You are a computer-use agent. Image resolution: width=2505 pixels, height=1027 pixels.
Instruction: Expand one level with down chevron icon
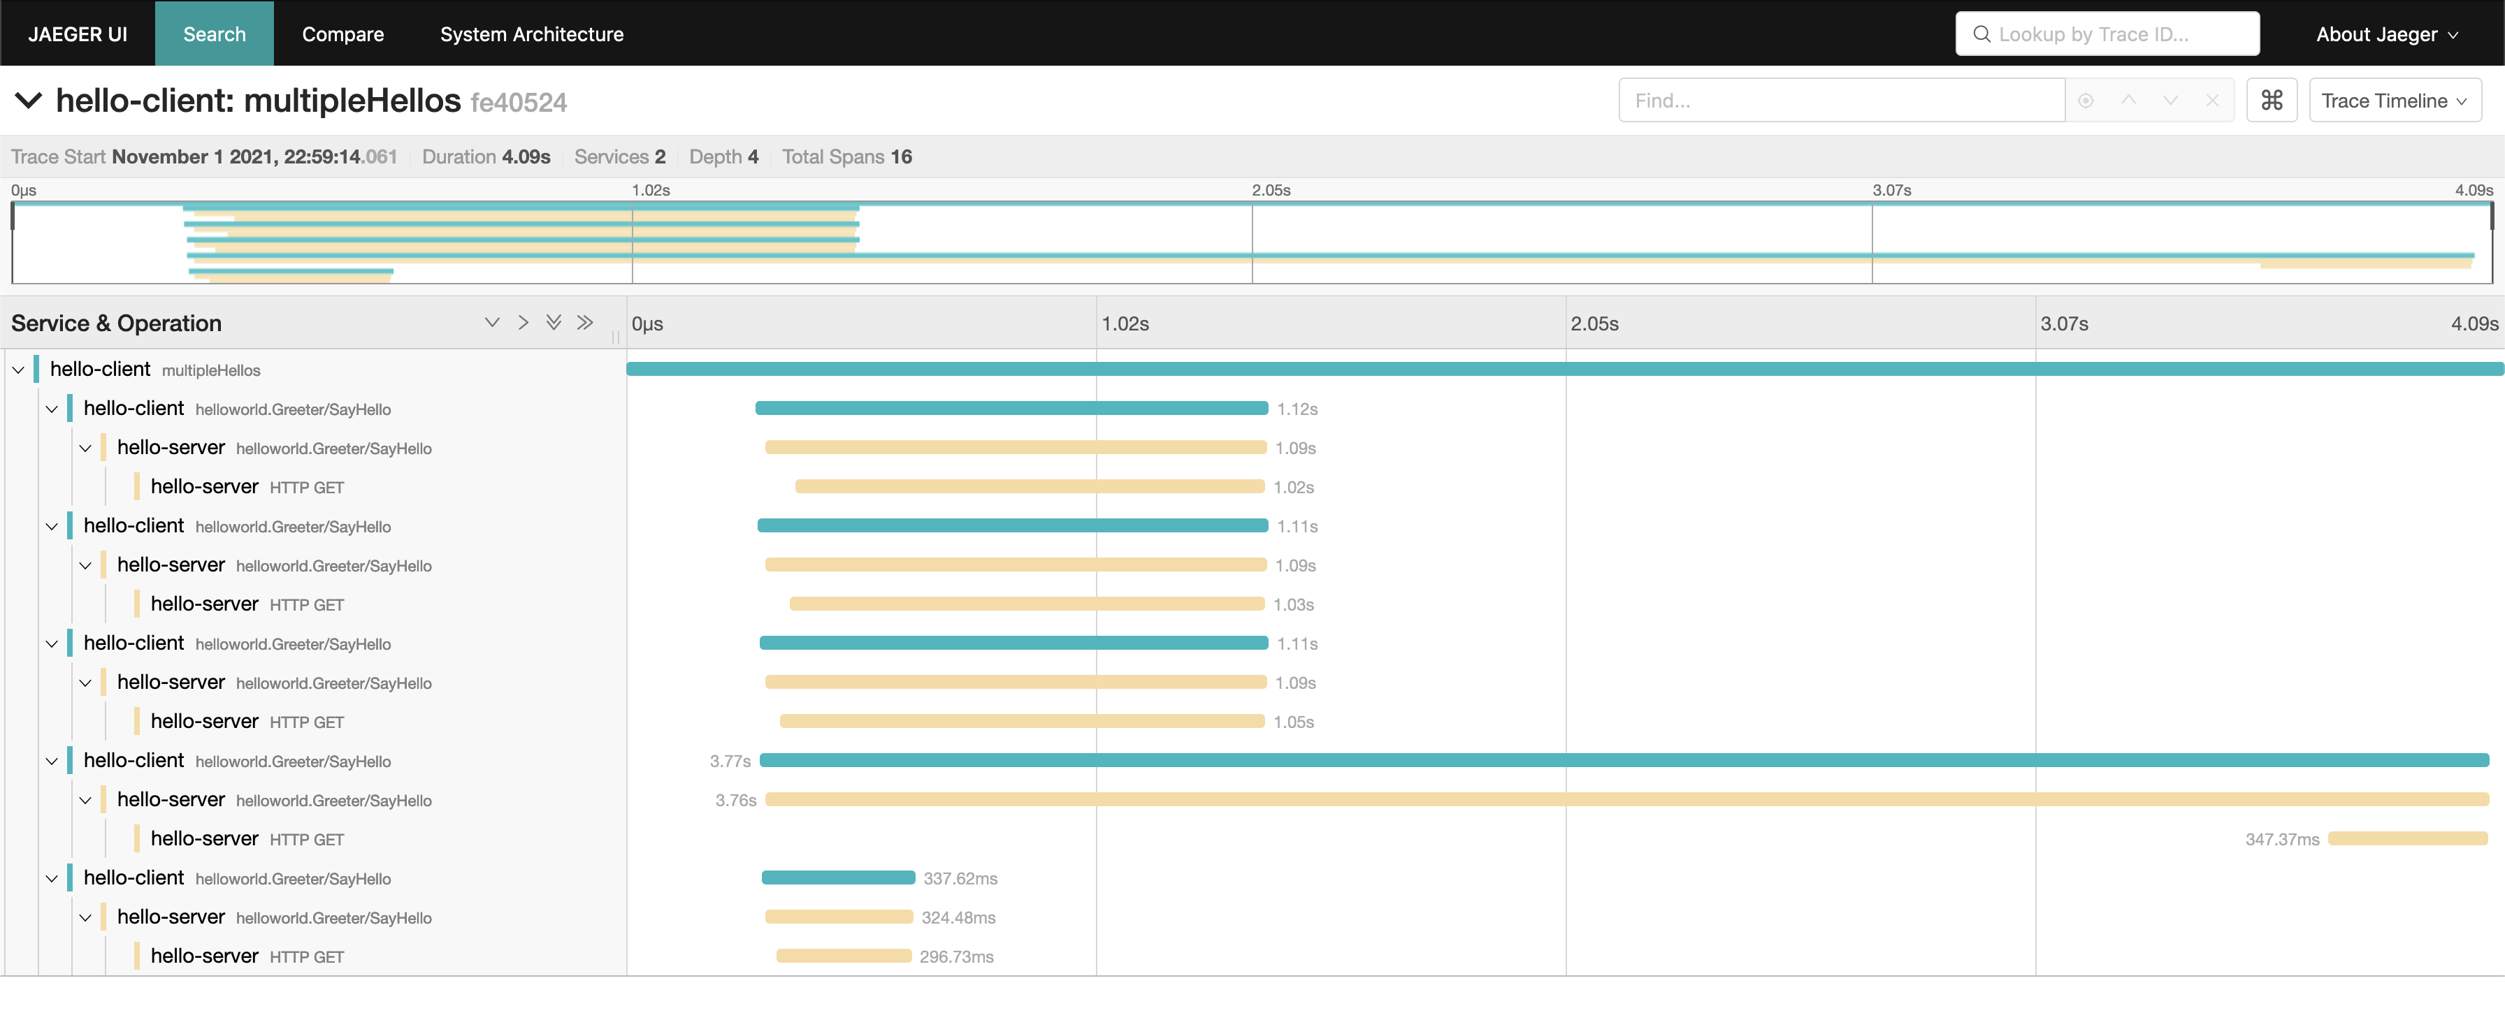[492, 323]
